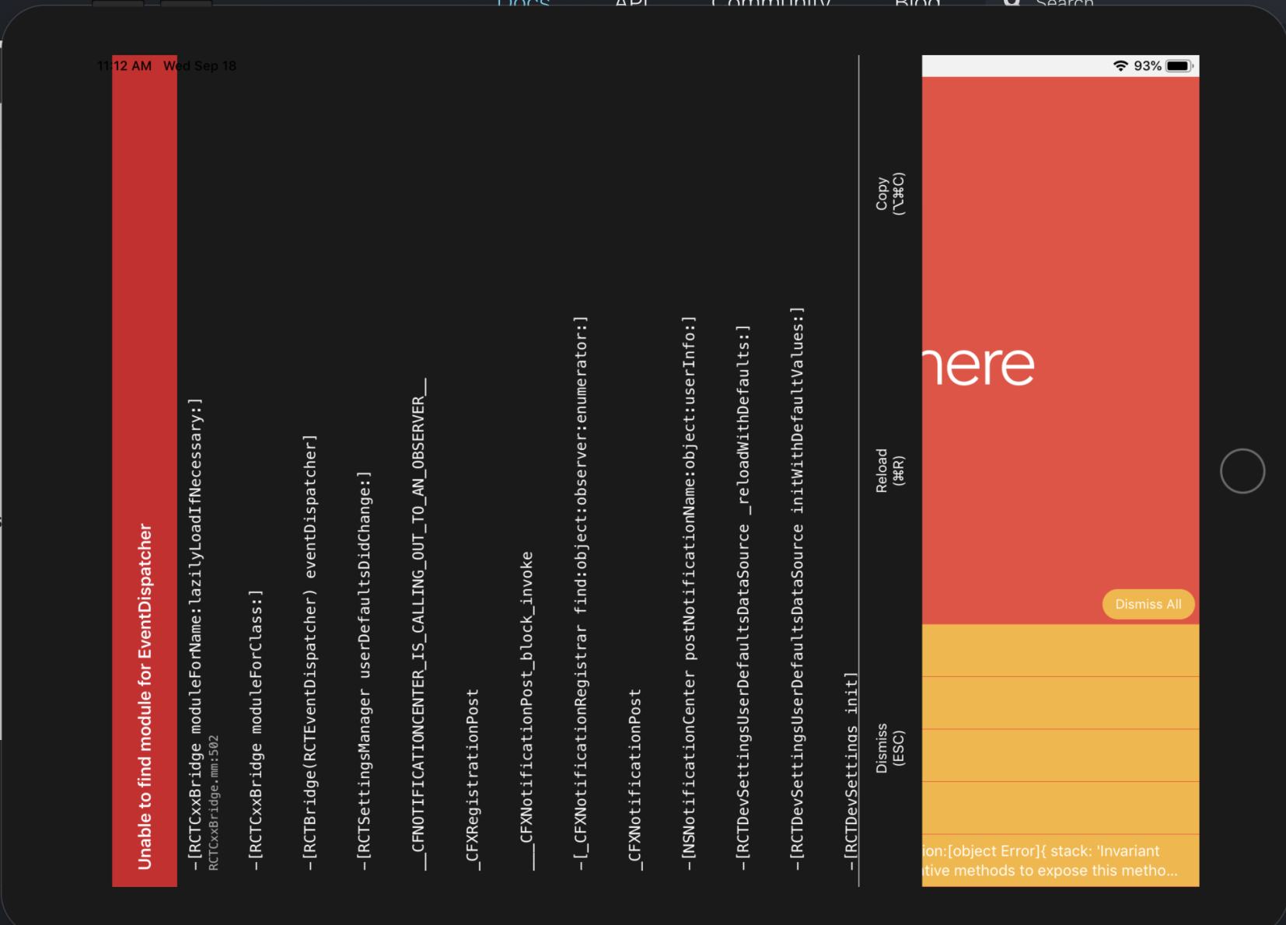This screenshot has height=925, width=1286.
Task: Tap the Dismiss All button
Action: point(1148,604)
